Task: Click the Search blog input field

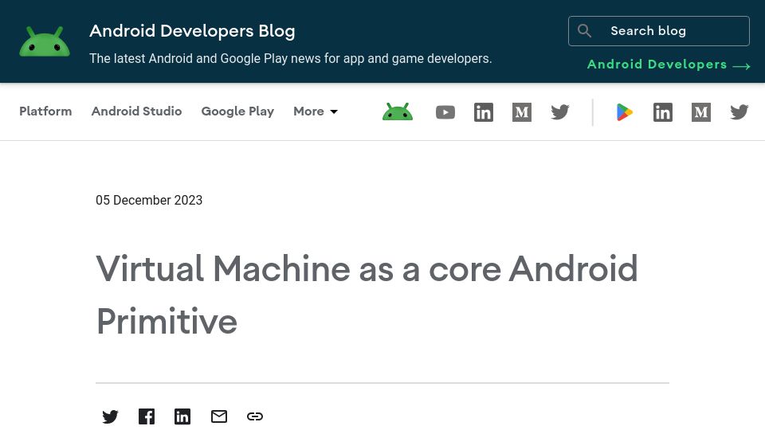Action: (x=659, y=31)
